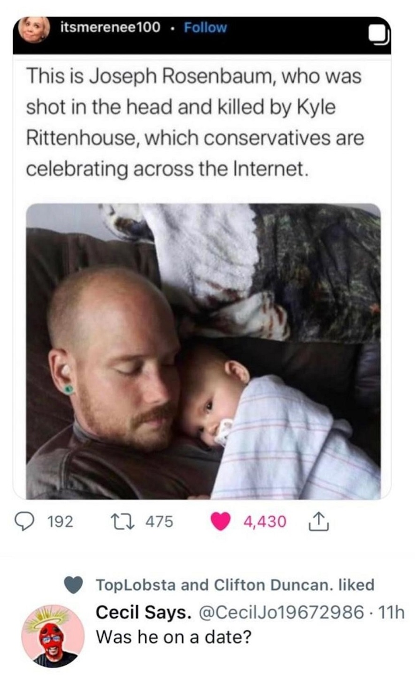Click the share upload icon
The image size is (415, 675).
319,522
